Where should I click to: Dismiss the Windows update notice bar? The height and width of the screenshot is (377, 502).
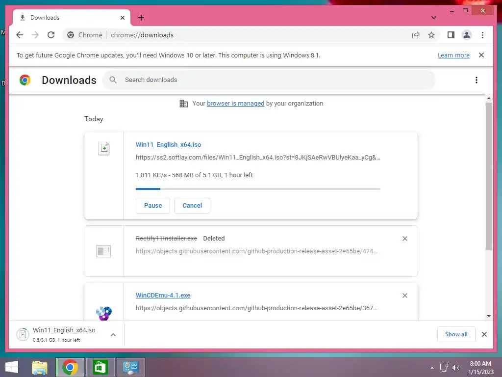[x=481, y=55]
